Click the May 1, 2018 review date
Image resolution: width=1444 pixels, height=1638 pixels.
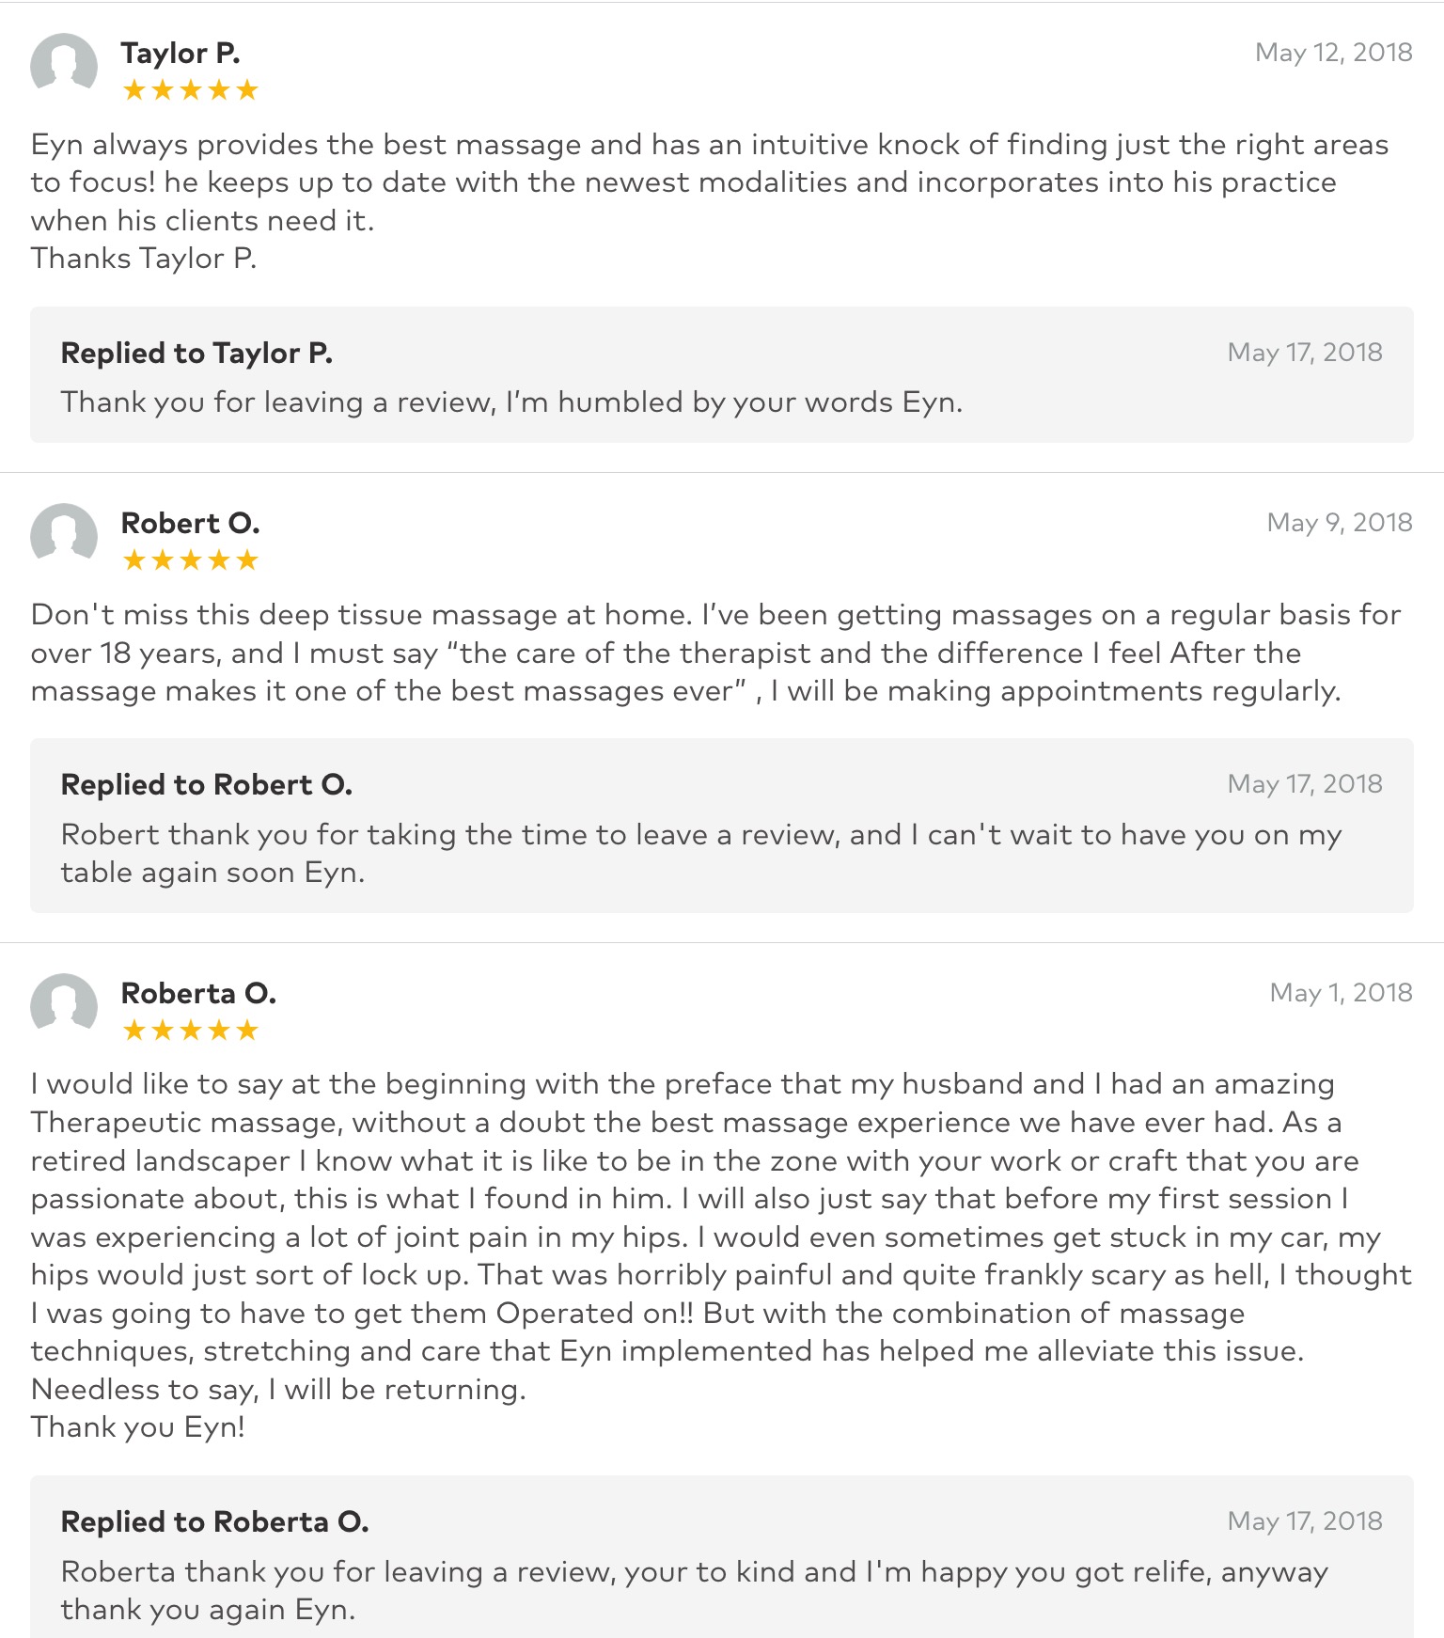1341,993
